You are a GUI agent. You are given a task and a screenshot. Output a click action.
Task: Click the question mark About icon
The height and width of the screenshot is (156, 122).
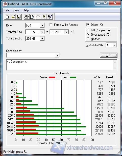click(x=44, y=17)
